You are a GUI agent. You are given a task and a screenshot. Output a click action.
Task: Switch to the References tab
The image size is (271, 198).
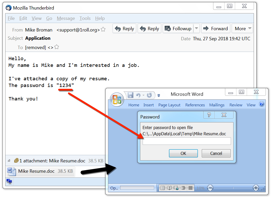click(195, 105)
